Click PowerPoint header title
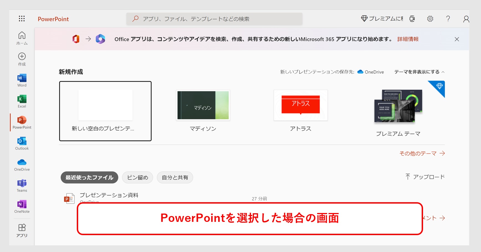 tap(53, 19)
